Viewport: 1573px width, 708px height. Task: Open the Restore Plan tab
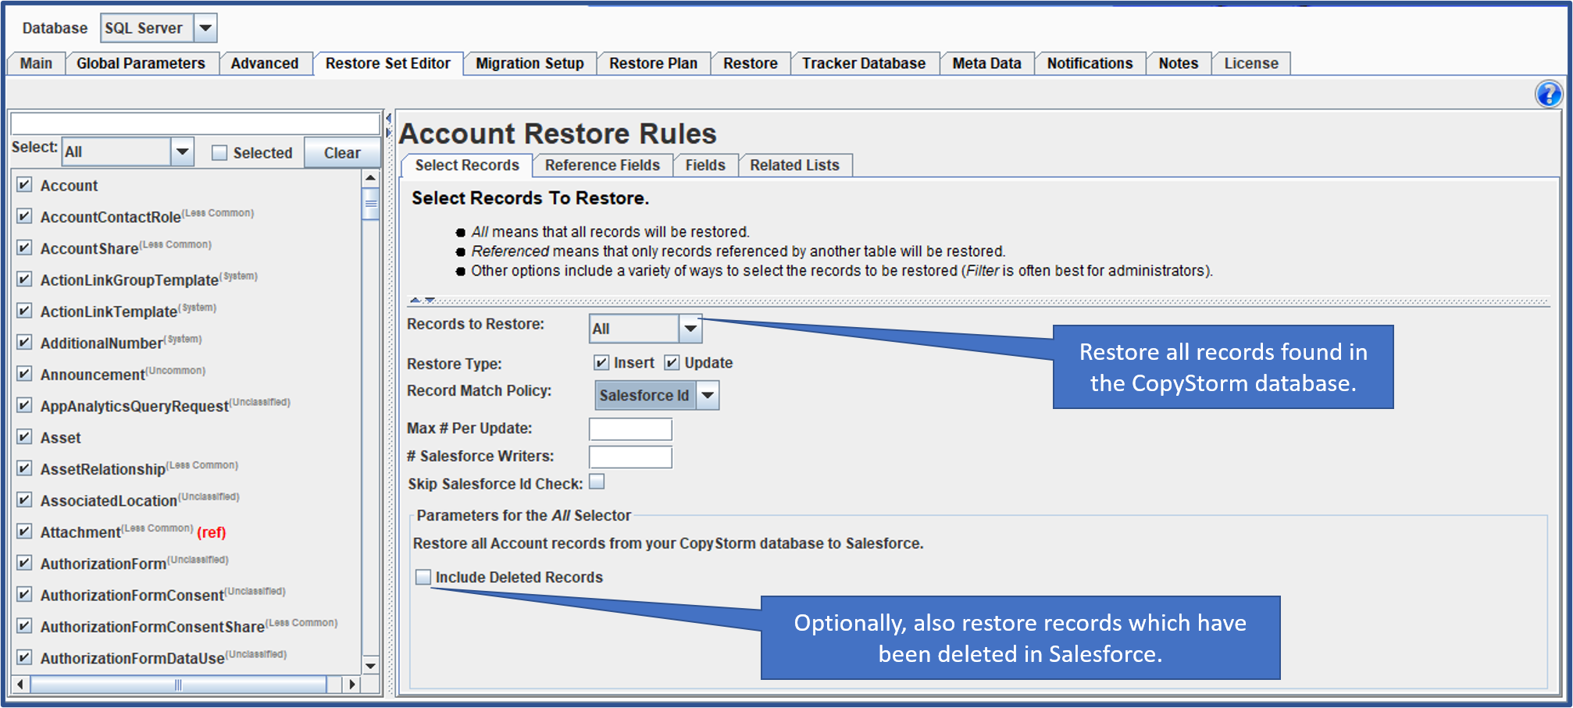pyautogui.click(x=654, y=63)
